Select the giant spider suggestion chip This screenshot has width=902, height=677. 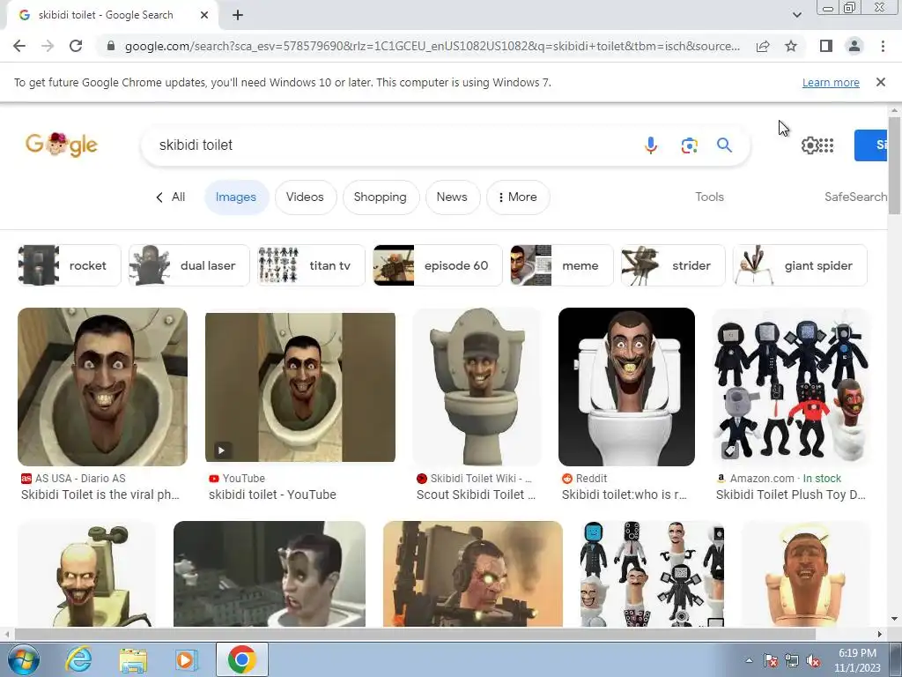tap(800, 265)
